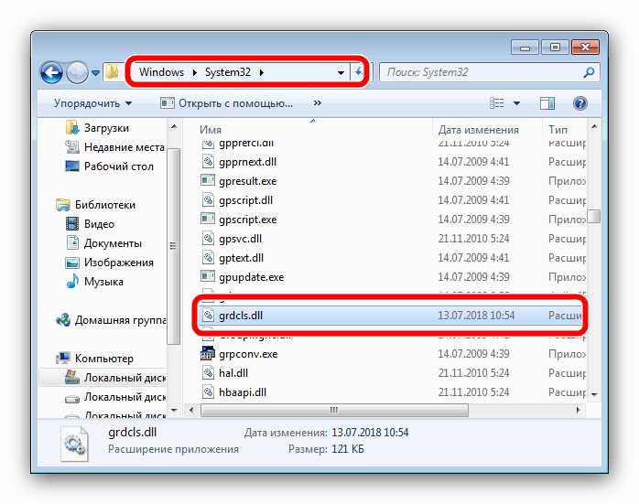This screenshot has height=504, width=639.
Task: Click the file list scroll up arrow
Action: pyautogui.click(x=594, y=126)
